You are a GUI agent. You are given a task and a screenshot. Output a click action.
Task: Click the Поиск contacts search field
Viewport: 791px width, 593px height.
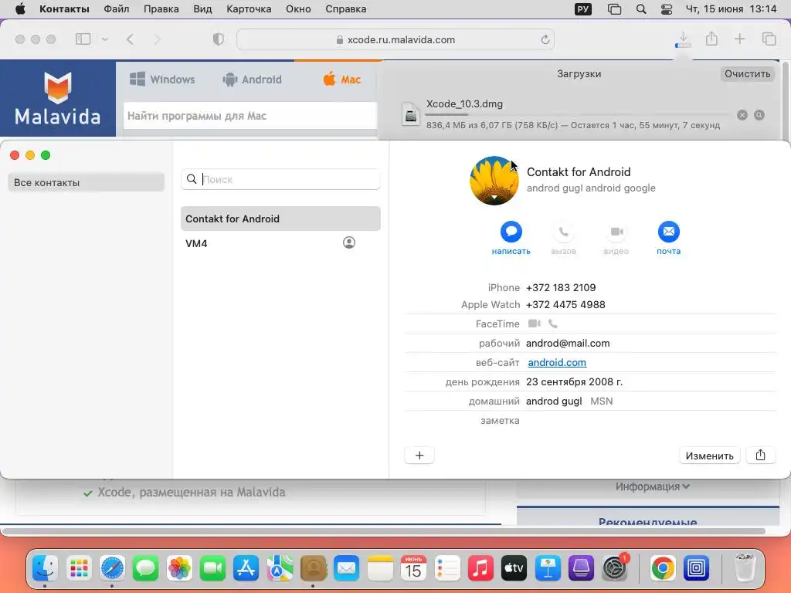point(280,179)
